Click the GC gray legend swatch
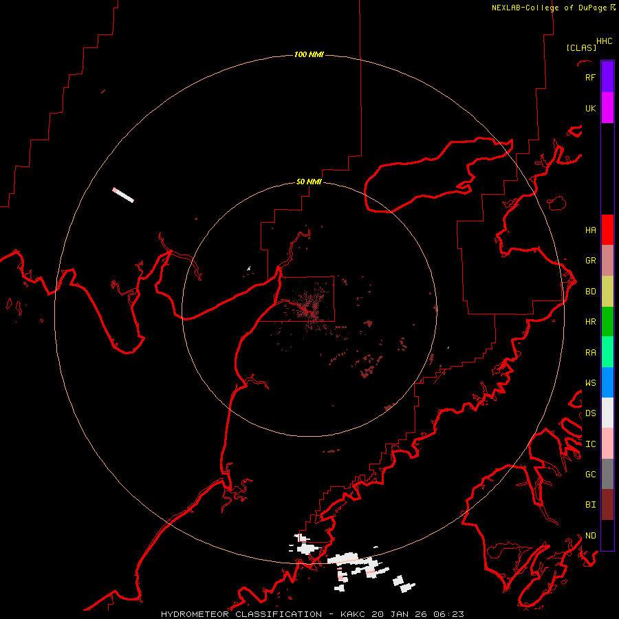 coord(607,474)
